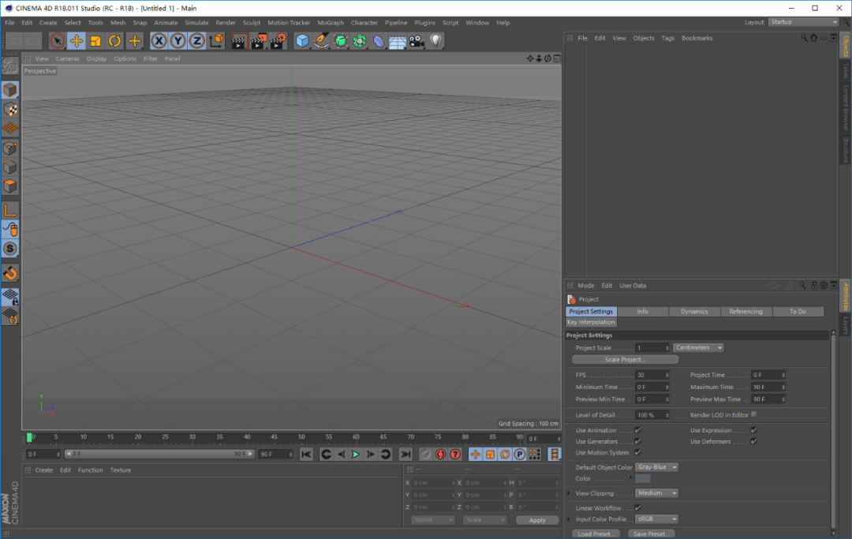Go to end of animation
This screenshot has width=852, height=539.
click(x=405, y=455)
